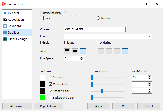Click the Page Initialize button
This screenshot has height=111, width=163.
(49, 106)
